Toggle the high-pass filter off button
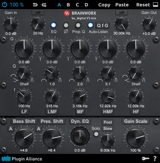This screenshot has height=163, width=160. 38,13
